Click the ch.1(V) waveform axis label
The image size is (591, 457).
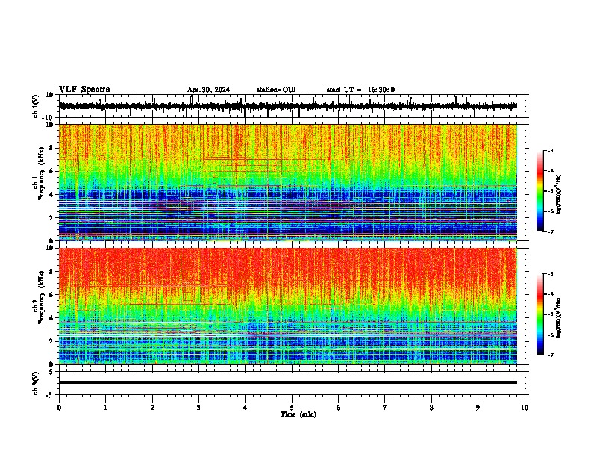36,106
